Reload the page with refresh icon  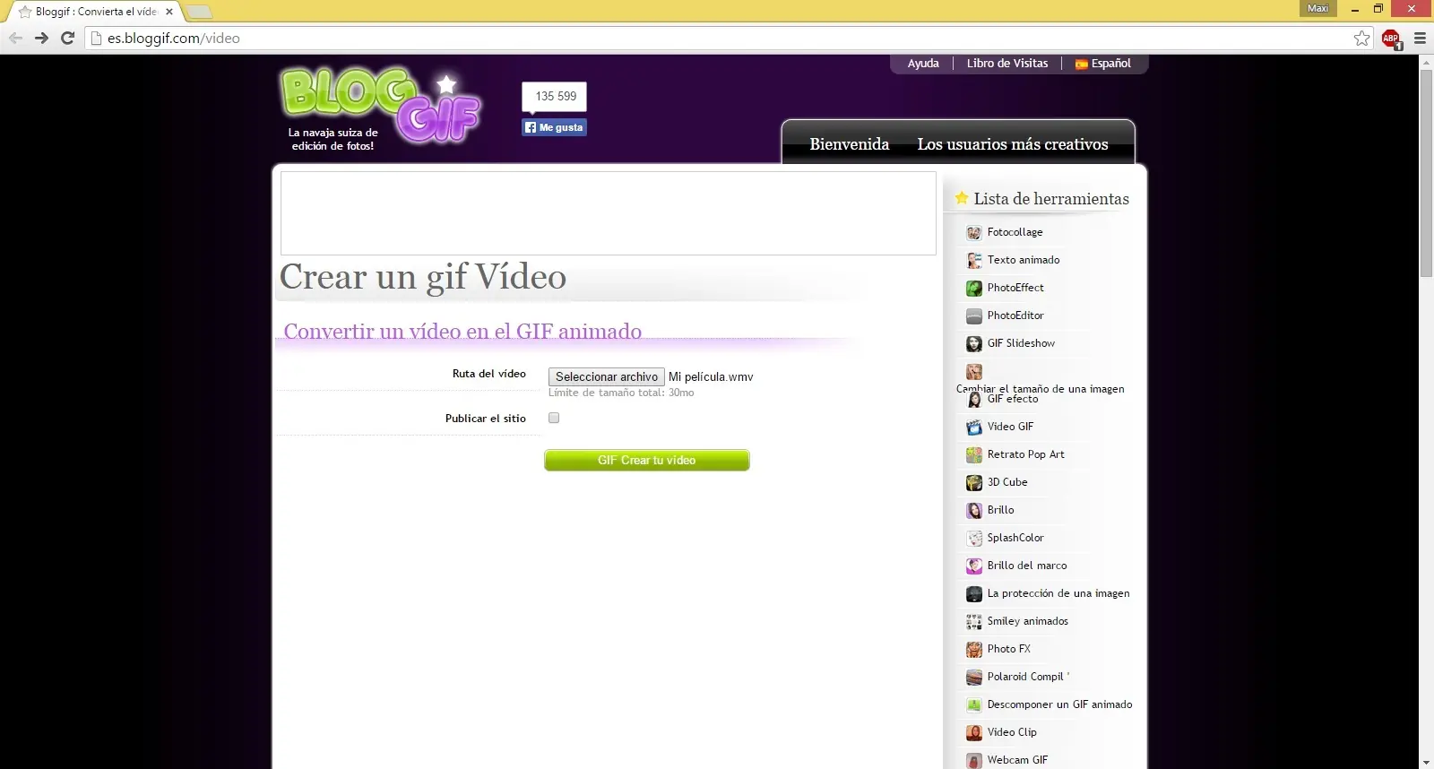click(67, 38)
